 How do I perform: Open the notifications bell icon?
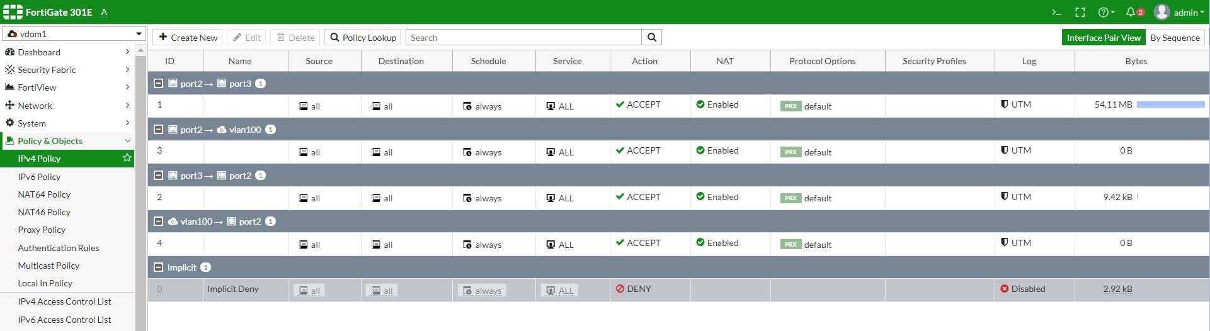pyautogui.click(x=1132, y=13)
